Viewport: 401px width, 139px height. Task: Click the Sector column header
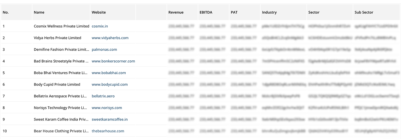click(x=330, y=12)
